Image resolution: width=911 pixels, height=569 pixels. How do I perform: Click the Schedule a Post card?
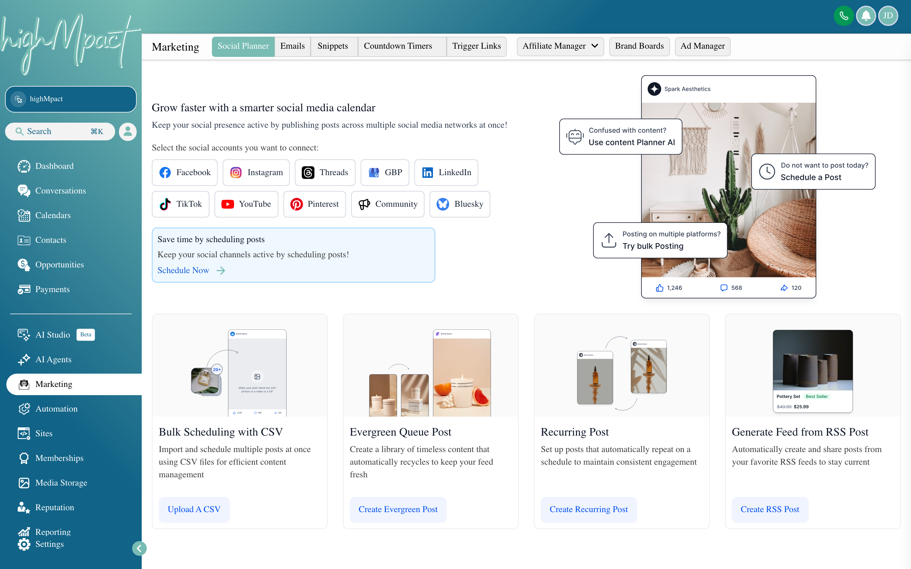tap(813, 172)
